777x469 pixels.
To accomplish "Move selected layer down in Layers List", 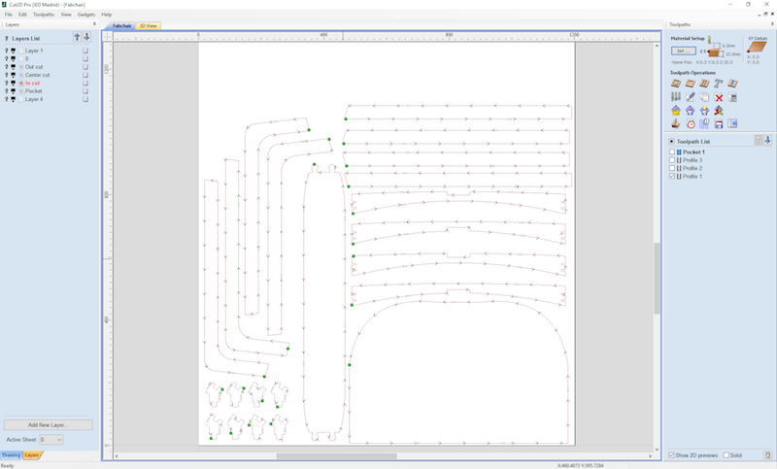I will (x=86, y=37).
